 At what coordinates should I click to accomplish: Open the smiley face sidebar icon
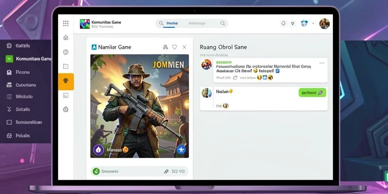[66, 52]
